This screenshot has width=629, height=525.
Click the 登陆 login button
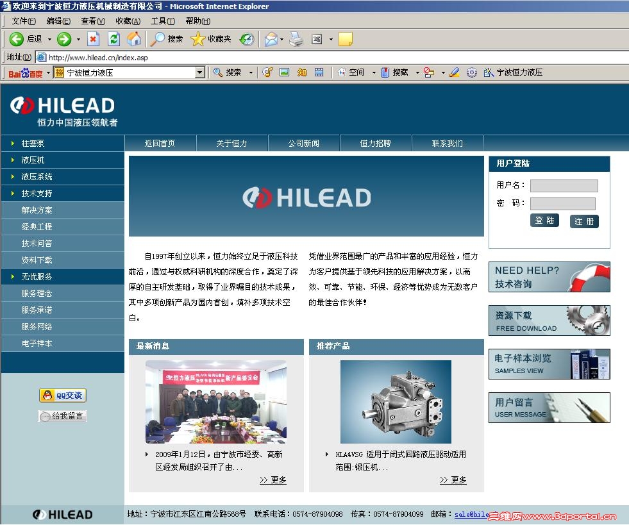click(544, 221)
